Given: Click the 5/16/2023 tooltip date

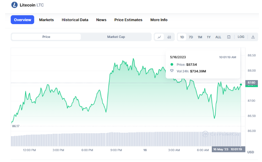Looking at the screenshot, I should click(x=178, y=57).
